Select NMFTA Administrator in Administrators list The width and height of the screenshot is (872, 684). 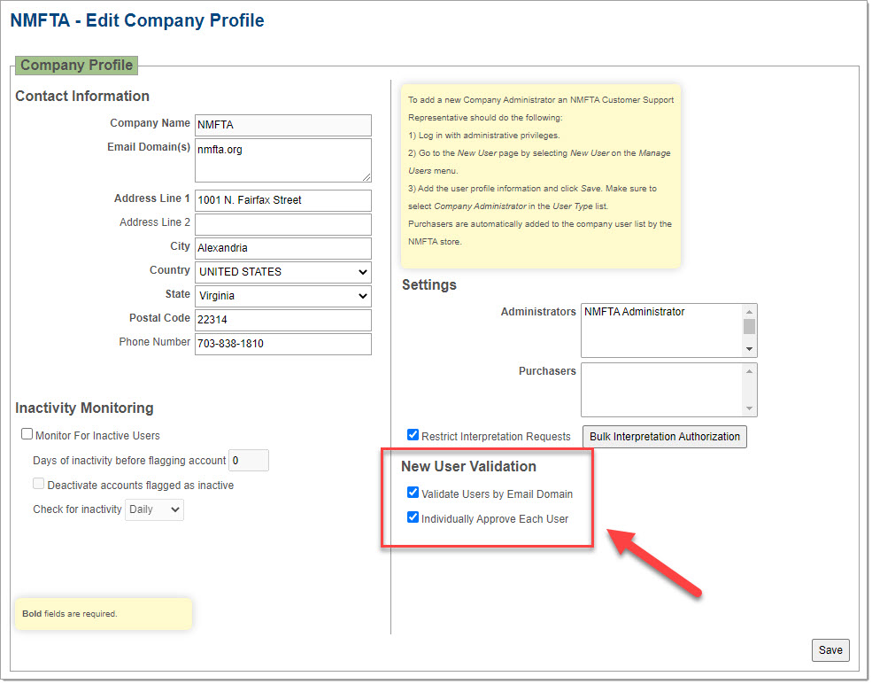(636, 312)
